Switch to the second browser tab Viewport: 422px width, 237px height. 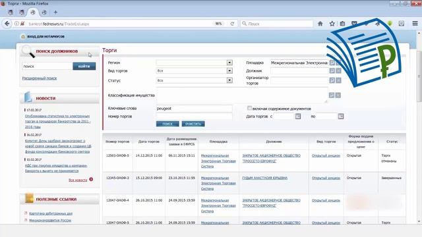[x=22, y=13]
